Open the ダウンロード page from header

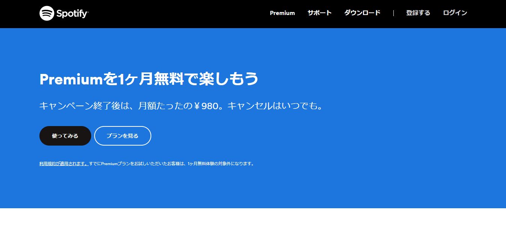click(x=362, y=13)
